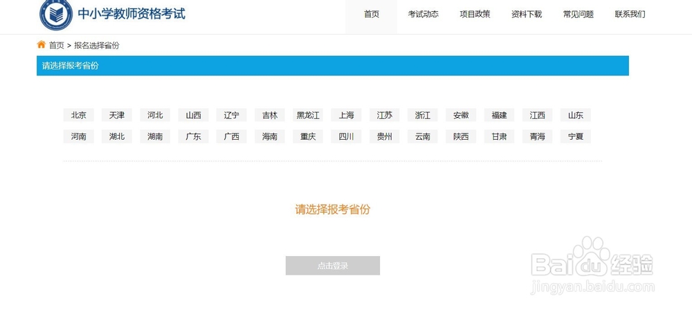Open 联系我们 in the top navigation
Viewport: 692px width, 310px height.
point(630,14)
